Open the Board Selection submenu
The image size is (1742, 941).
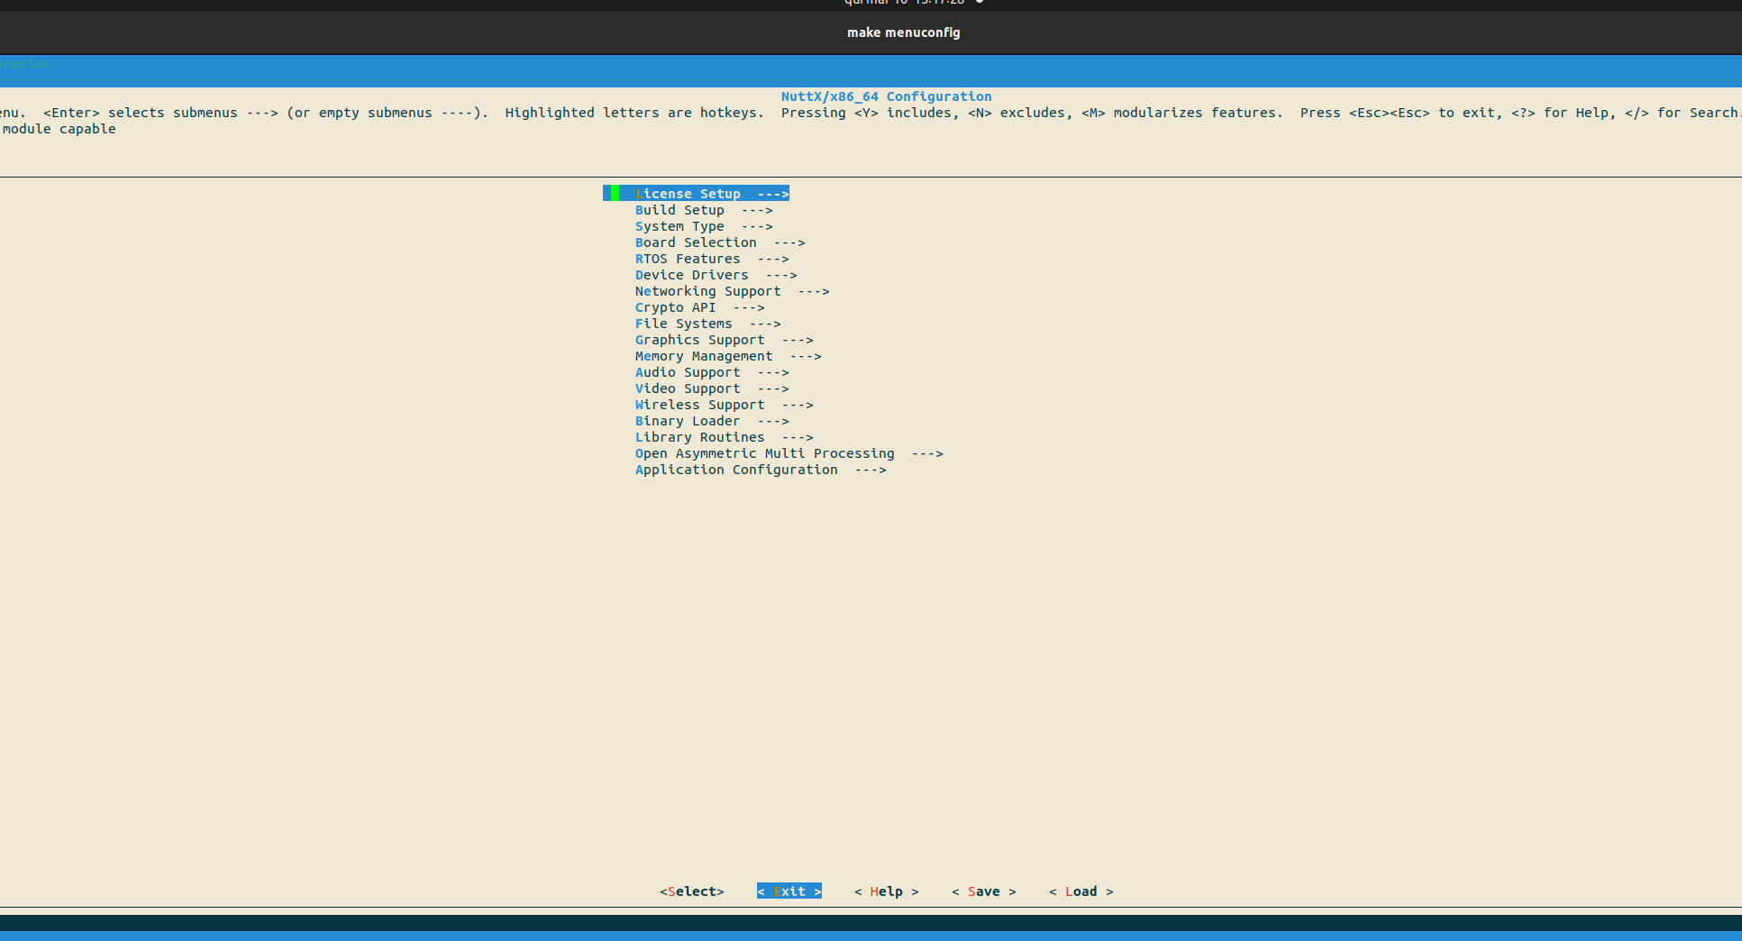click(x=696, y=242)
